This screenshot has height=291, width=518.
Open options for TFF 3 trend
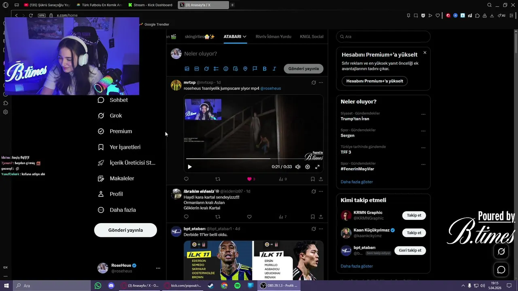click(x=423, y=148)
